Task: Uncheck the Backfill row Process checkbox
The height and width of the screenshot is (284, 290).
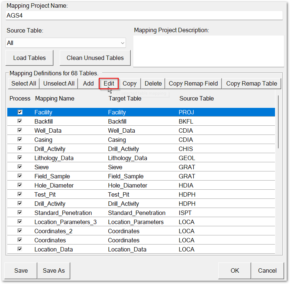Action: (20, 121)
